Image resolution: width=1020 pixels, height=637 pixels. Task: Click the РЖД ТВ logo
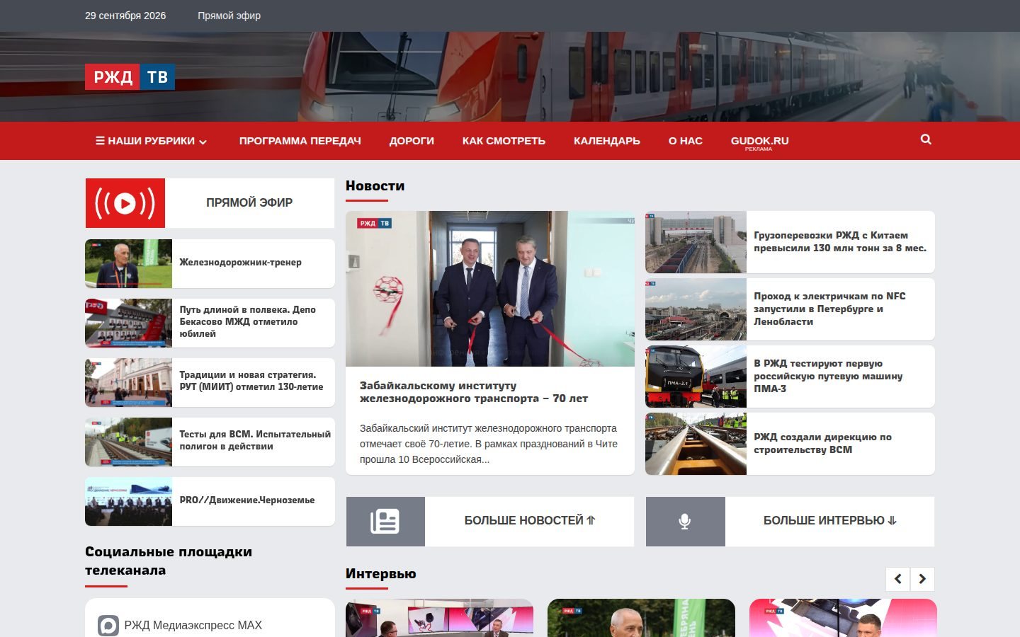(130, 76)
